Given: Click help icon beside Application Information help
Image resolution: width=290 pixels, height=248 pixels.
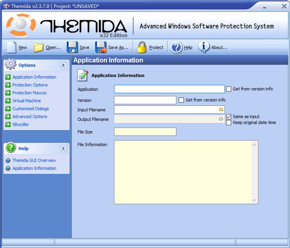Looking at the screenshot, I should pos(8,168).
